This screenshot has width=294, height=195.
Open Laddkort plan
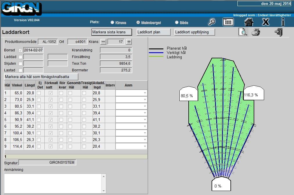click(153, 32)
